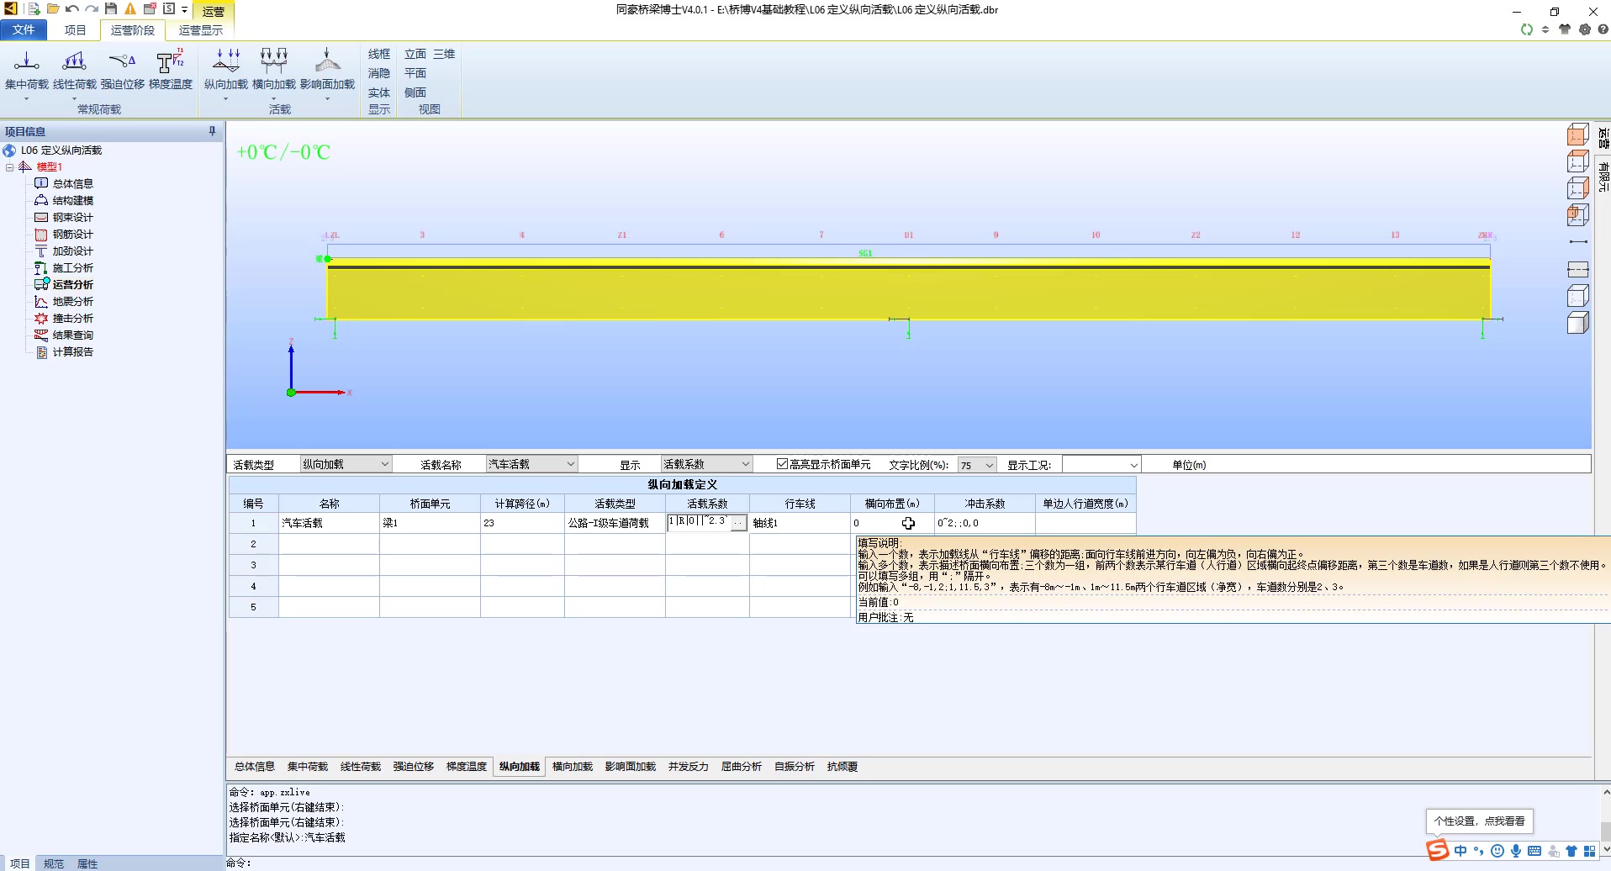Select the right-face view cube icon
1611x871 pixels.
[1578, 188]
